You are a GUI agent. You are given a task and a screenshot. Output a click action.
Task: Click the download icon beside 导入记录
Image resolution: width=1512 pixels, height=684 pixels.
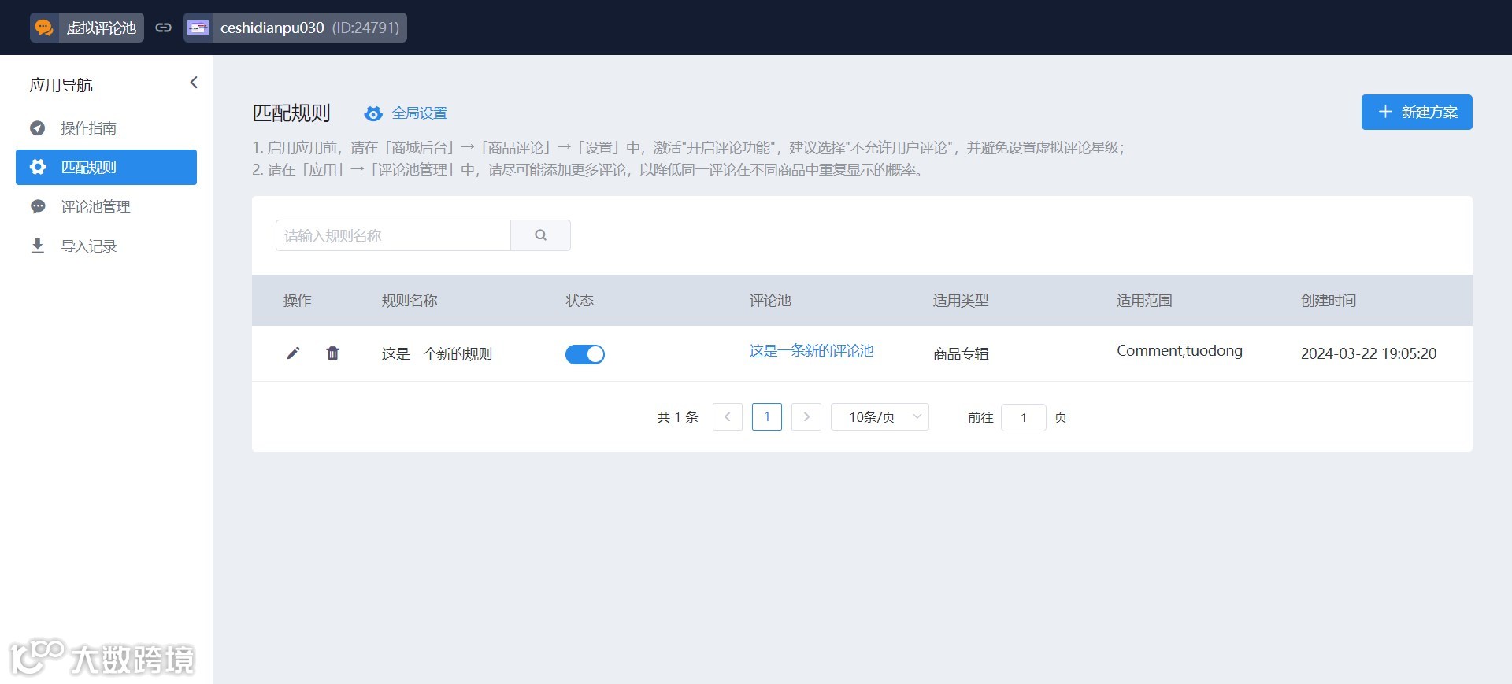point(37,246)
